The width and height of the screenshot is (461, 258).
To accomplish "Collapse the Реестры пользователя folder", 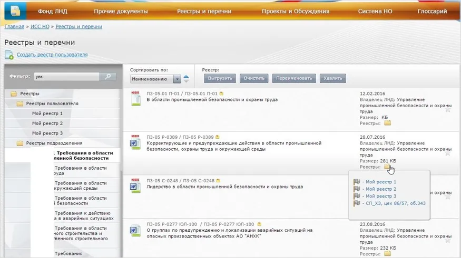I will (21, 104).
